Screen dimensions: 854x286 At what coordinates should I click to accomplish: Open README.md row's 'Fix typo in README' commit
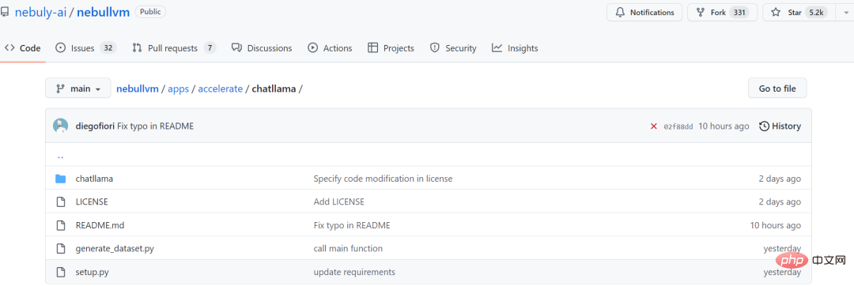[352, 225]
